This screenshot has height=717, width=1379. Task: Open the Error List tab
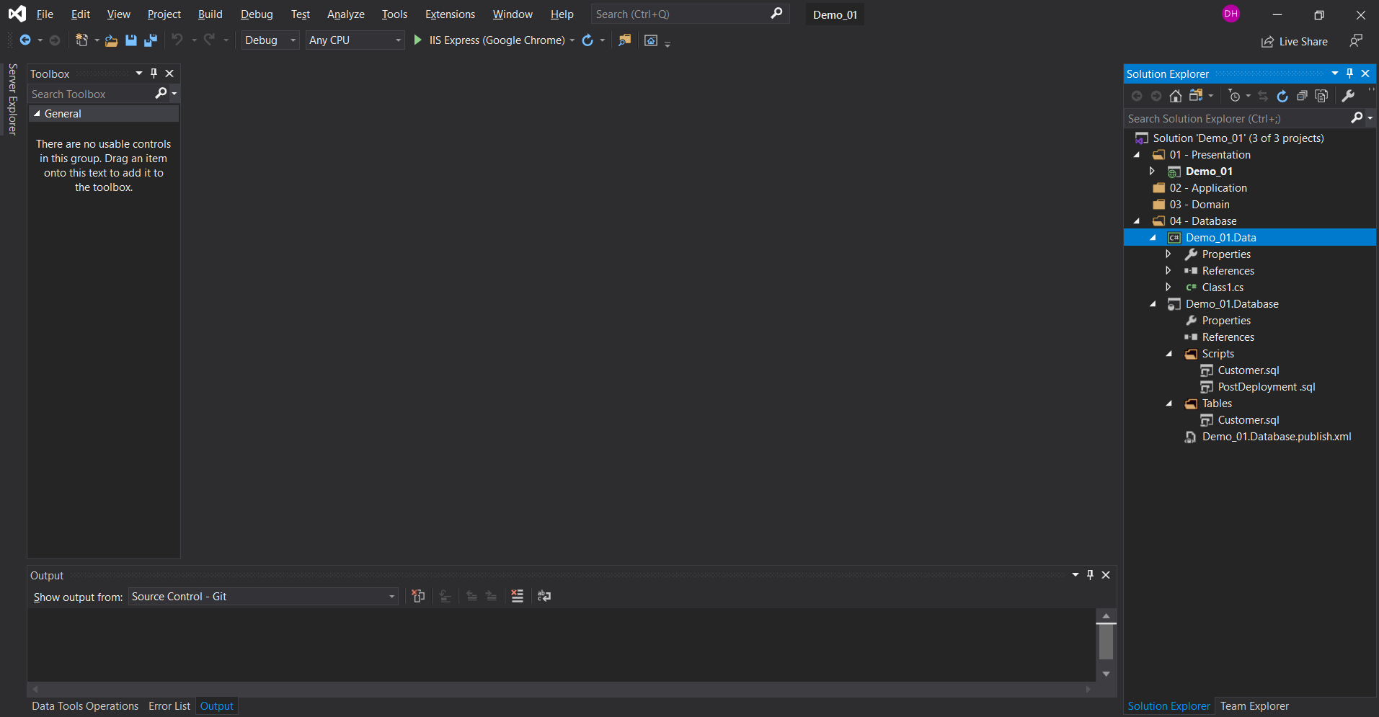(x=169, y=706)
